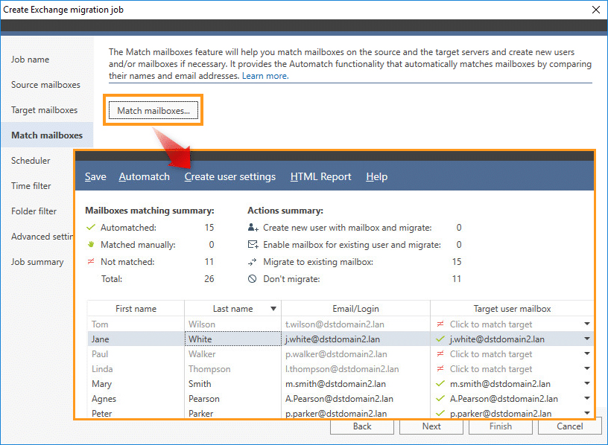Image resolution: width=608 pixels, height=445 pixels.
Task: Click matched checkmark in Agnes Pearson row
Action: 440,398
